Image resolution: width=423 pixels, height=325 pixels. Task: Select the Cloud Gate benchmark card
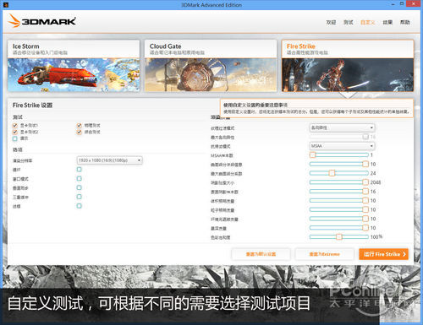pos(211,66)
